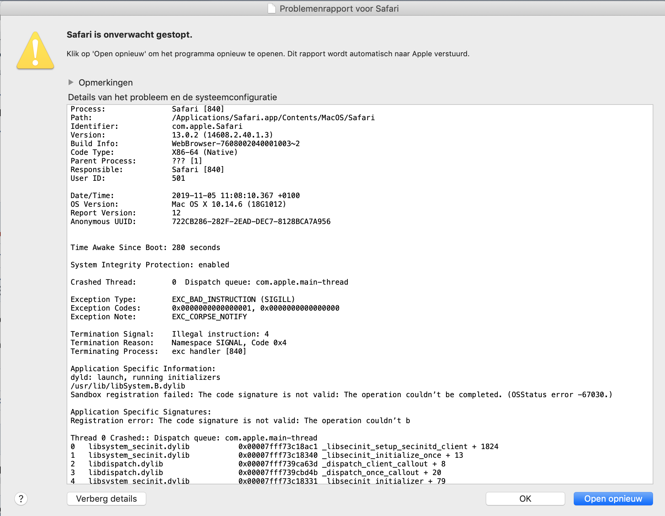This screenshot has width=665, height=516.
Task: Click the Identifier value 'com.apple.Safari'
Action: coord(207,126)
